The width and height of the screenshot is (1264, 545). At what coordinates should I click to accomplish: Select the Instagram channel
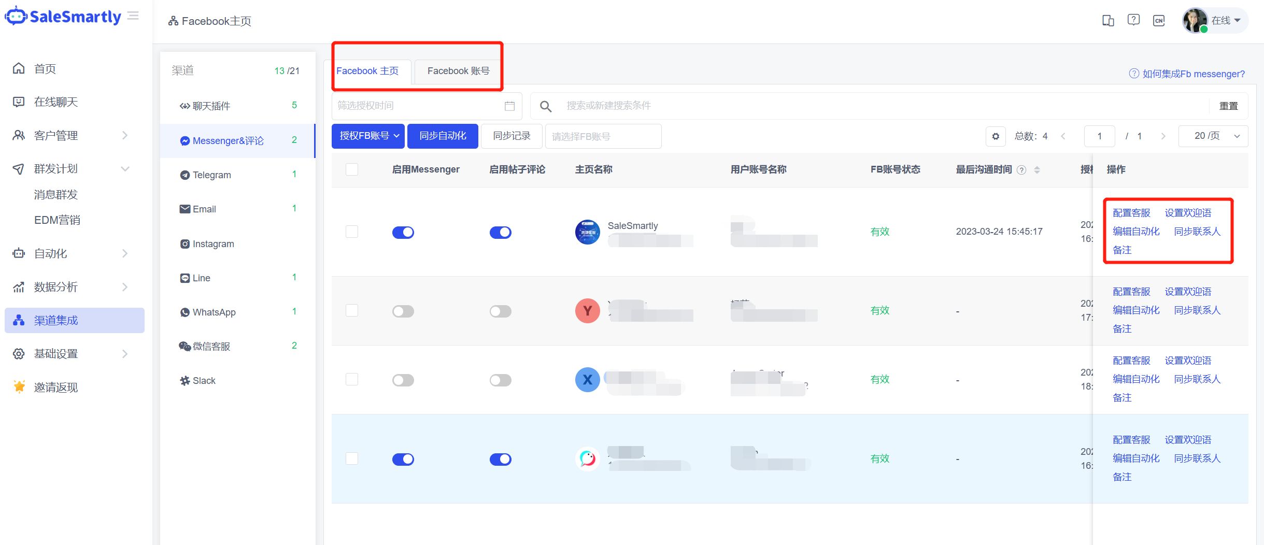(238, 243)
